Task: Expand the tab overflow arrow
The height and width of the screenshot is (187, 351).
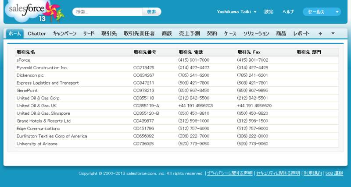Action: 333,34
